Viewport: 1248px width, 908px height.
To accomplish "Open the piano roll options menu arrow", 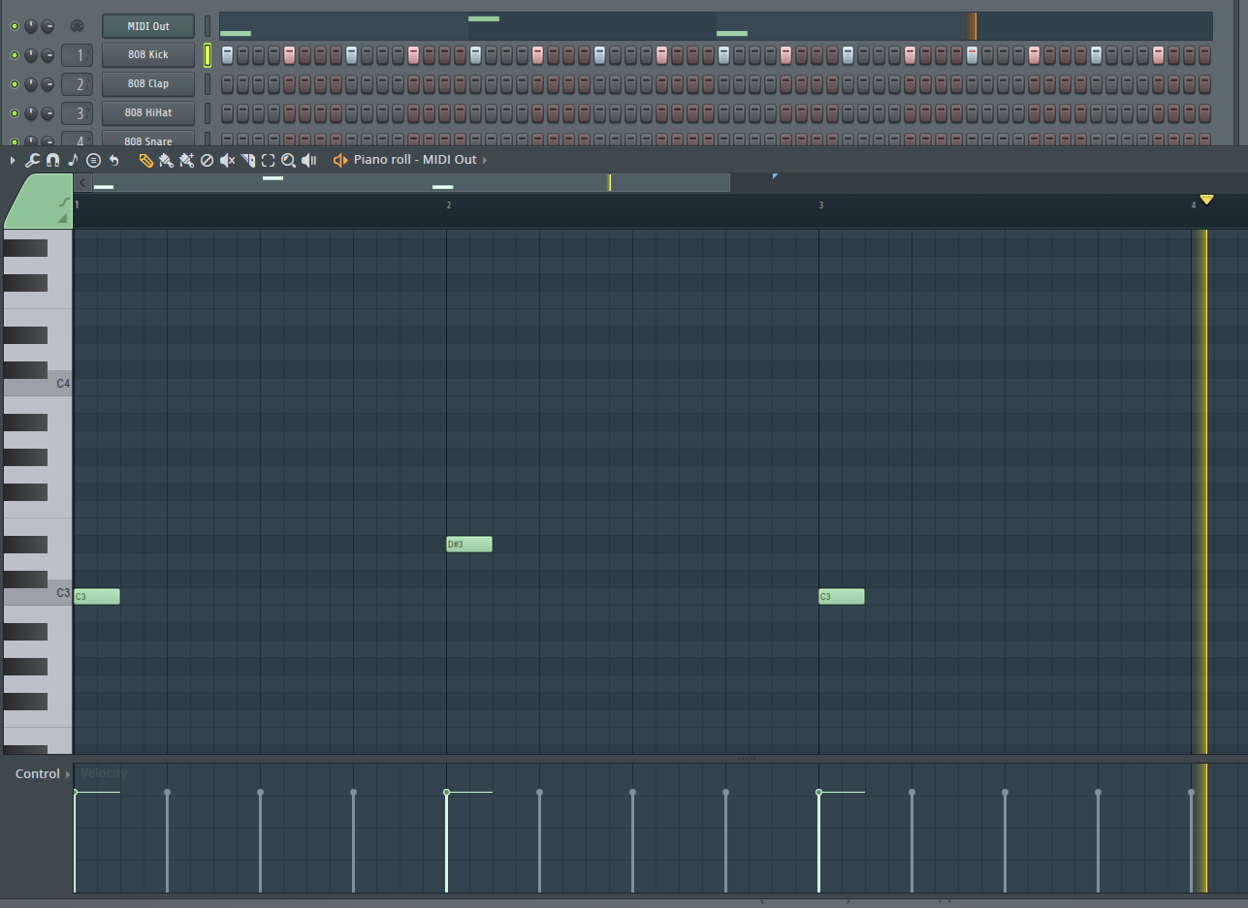I will click(x=12, y=160).
